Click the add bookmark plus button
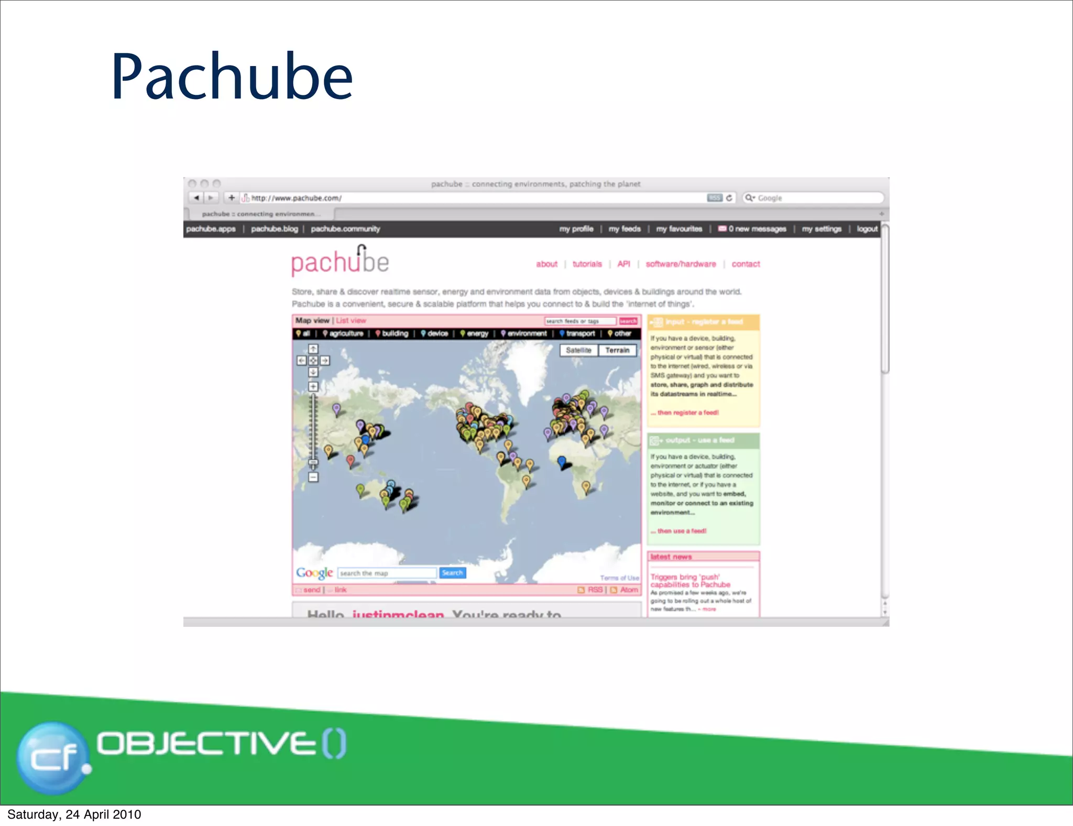Viewport: 1073px width, 826px height. pyautogui.click(x=231, y=198)
